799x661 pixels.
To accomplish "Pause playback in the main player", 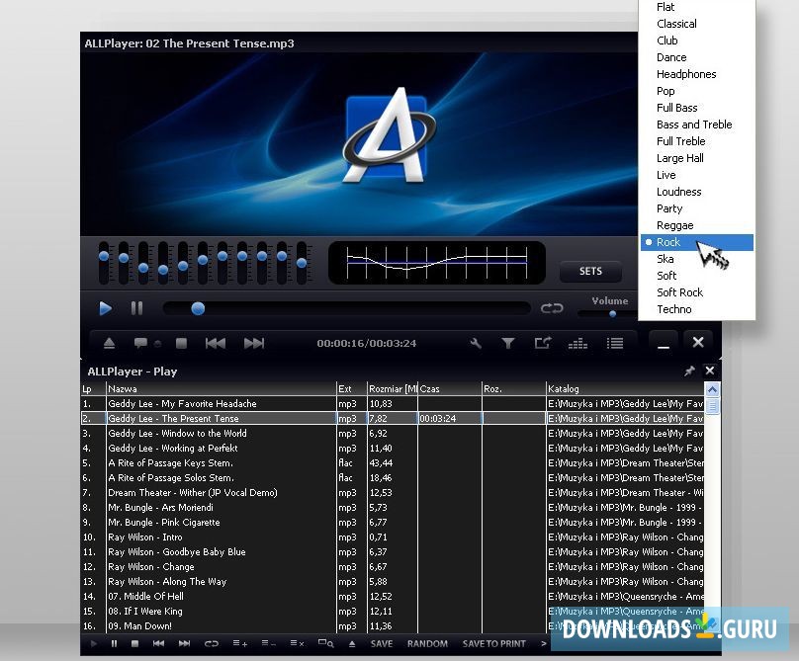I will (x=136, y=308).
